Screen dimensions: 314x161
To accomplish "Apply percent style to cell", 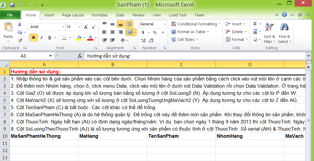I will (x=155, y=32).
